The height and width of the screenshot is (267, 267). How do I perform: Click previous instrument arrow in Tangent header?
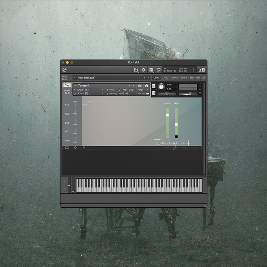pos(130,86)
